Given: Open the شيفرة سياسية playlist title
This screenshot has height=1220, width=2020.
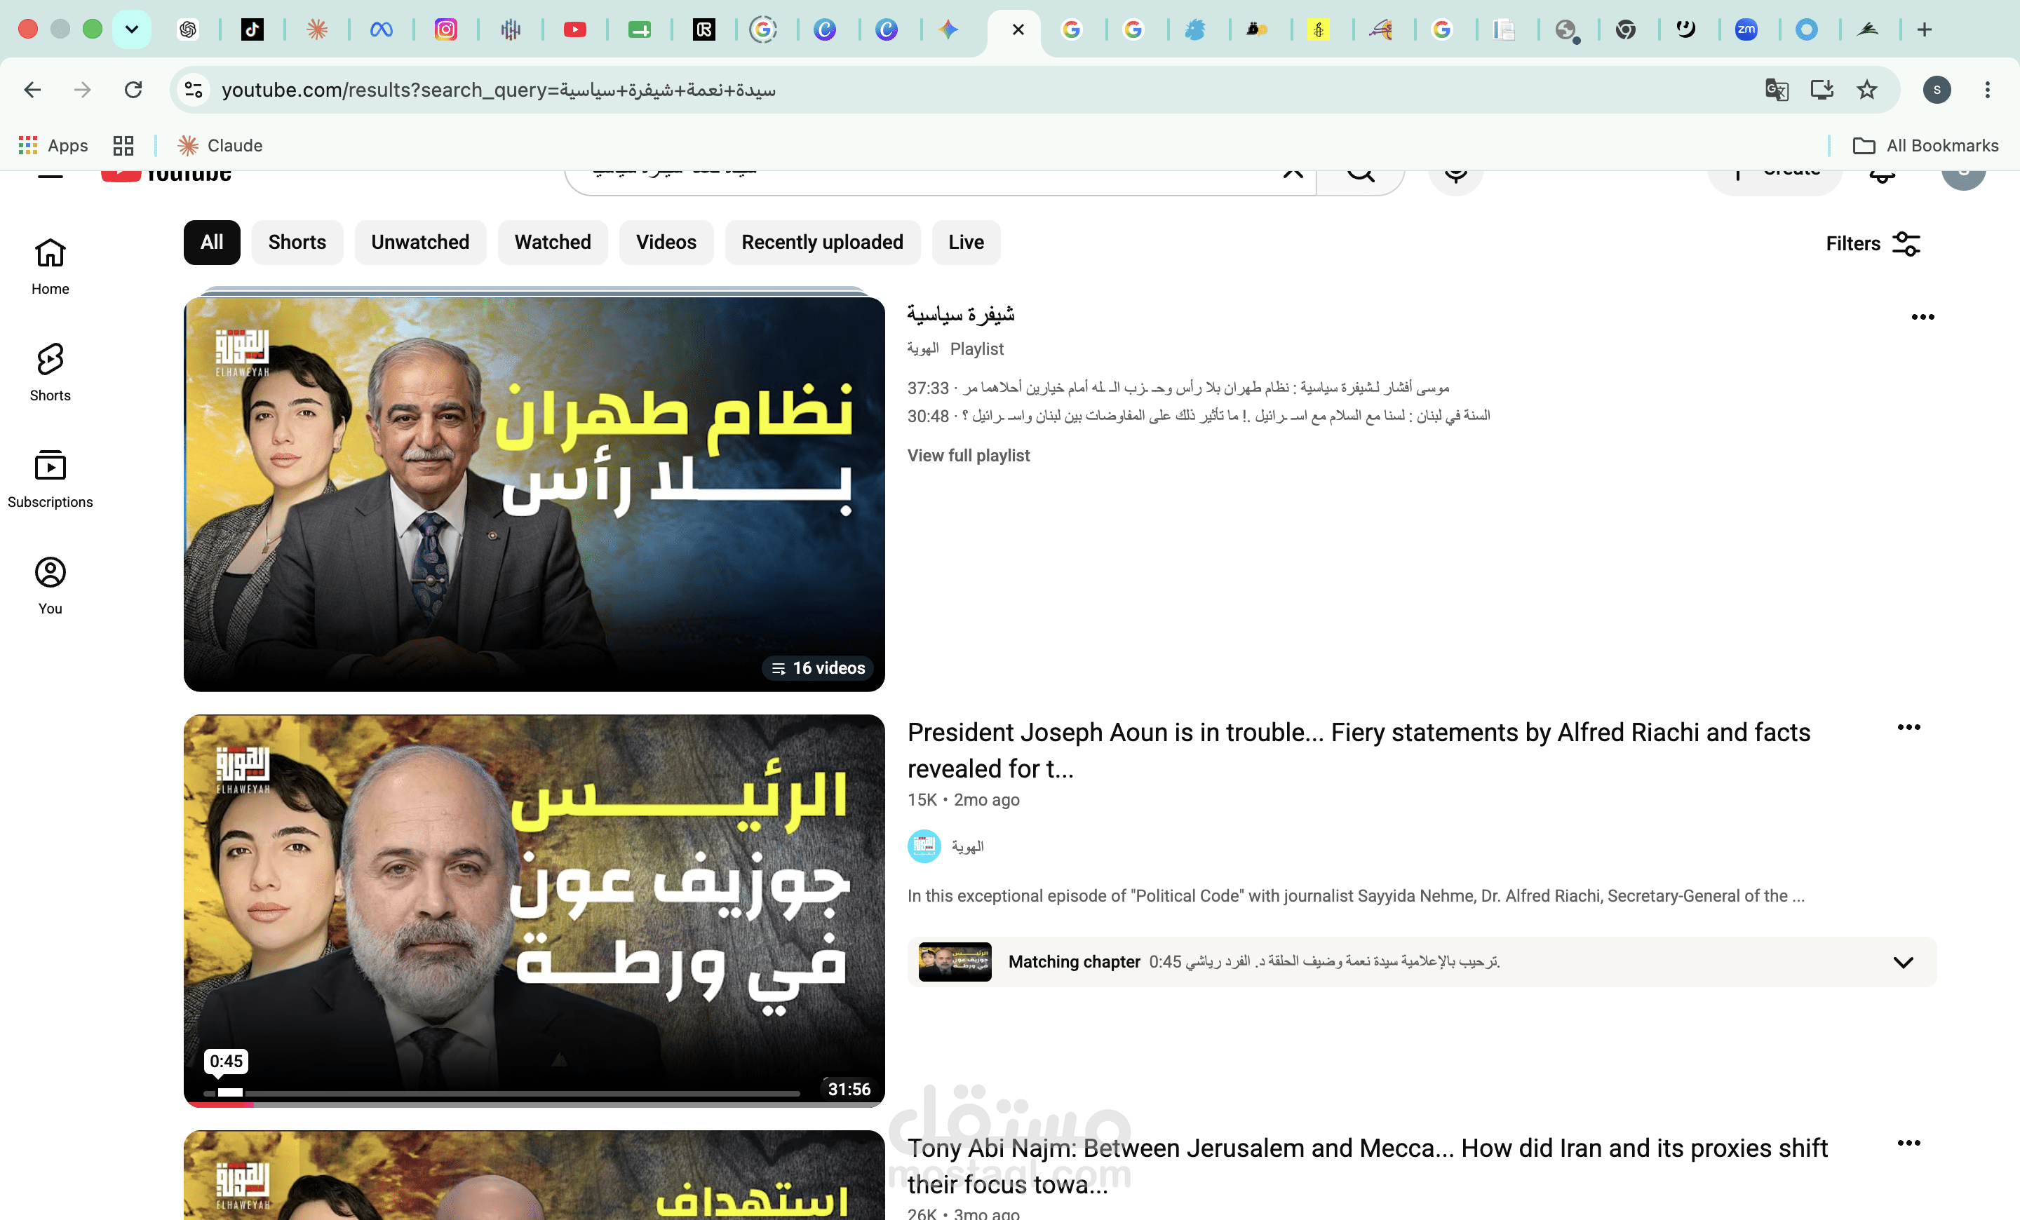Looking at the screenshot, I should pos(960,315).
